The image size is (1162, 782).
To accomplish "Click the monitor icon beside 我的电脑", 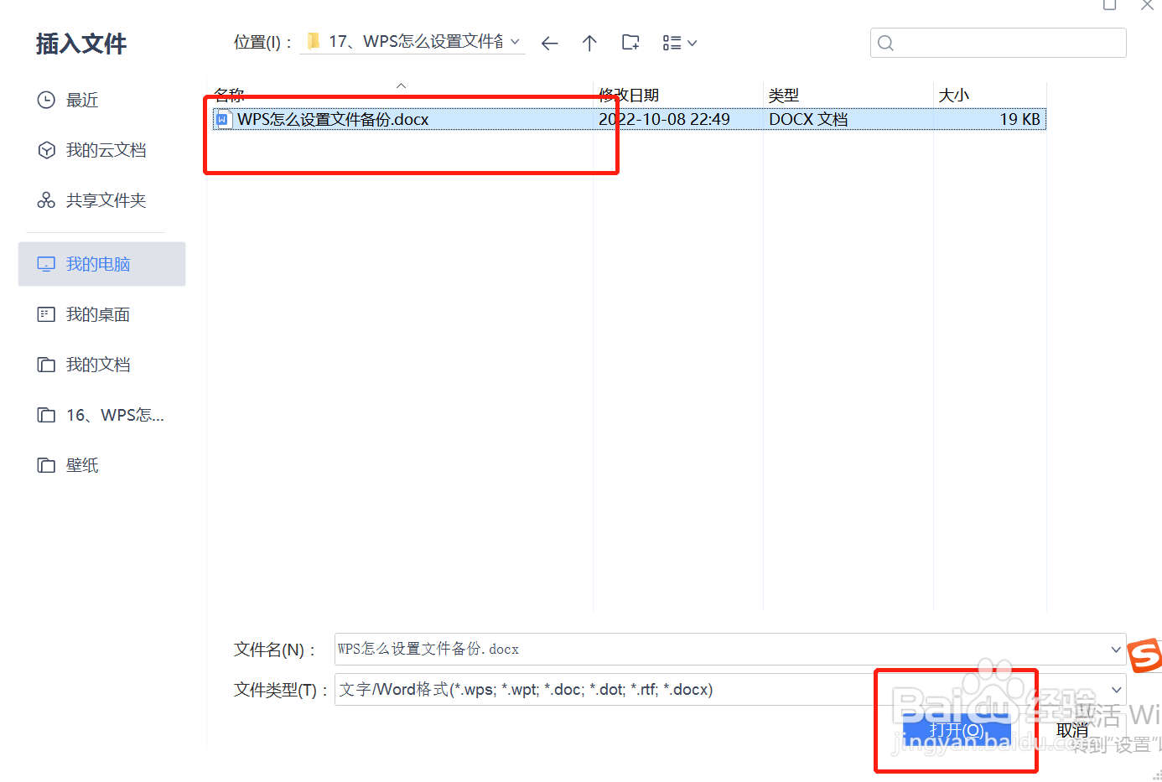I will (x=46, y=264).
